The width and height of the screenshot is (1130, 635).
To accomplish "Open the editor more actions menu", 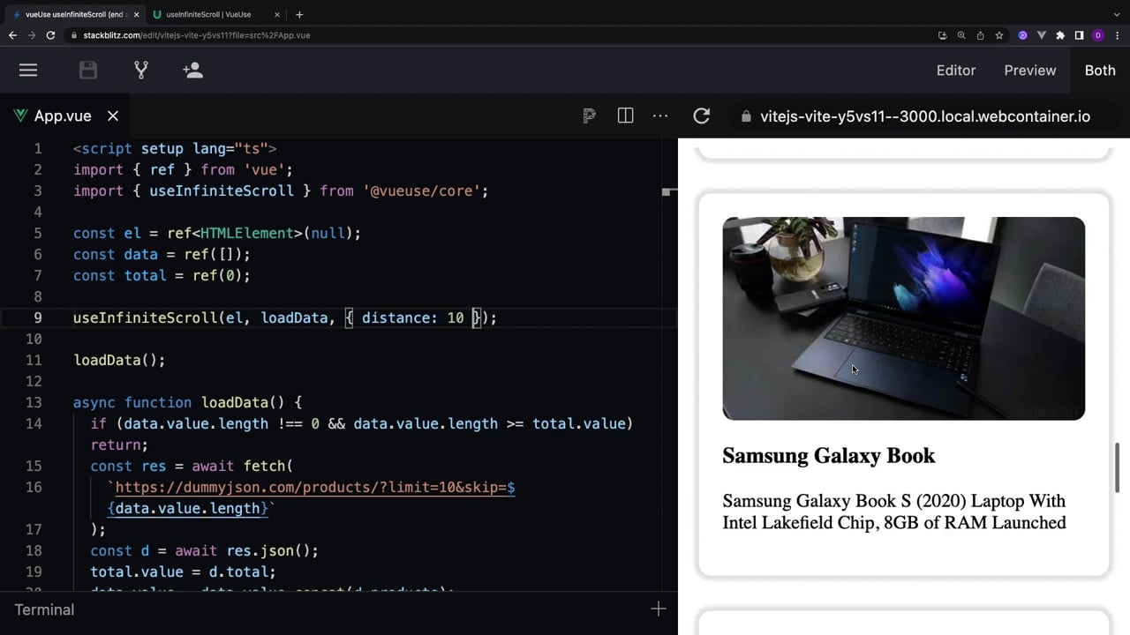I will click(x=660, y=116).
